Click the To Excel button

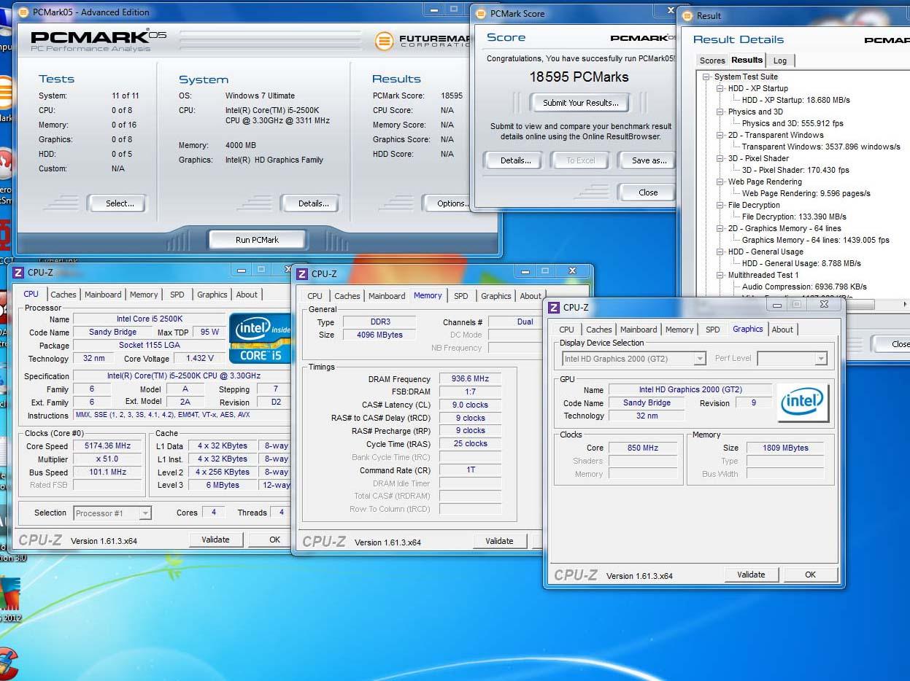pyautogui.click(x=581, y=160)
